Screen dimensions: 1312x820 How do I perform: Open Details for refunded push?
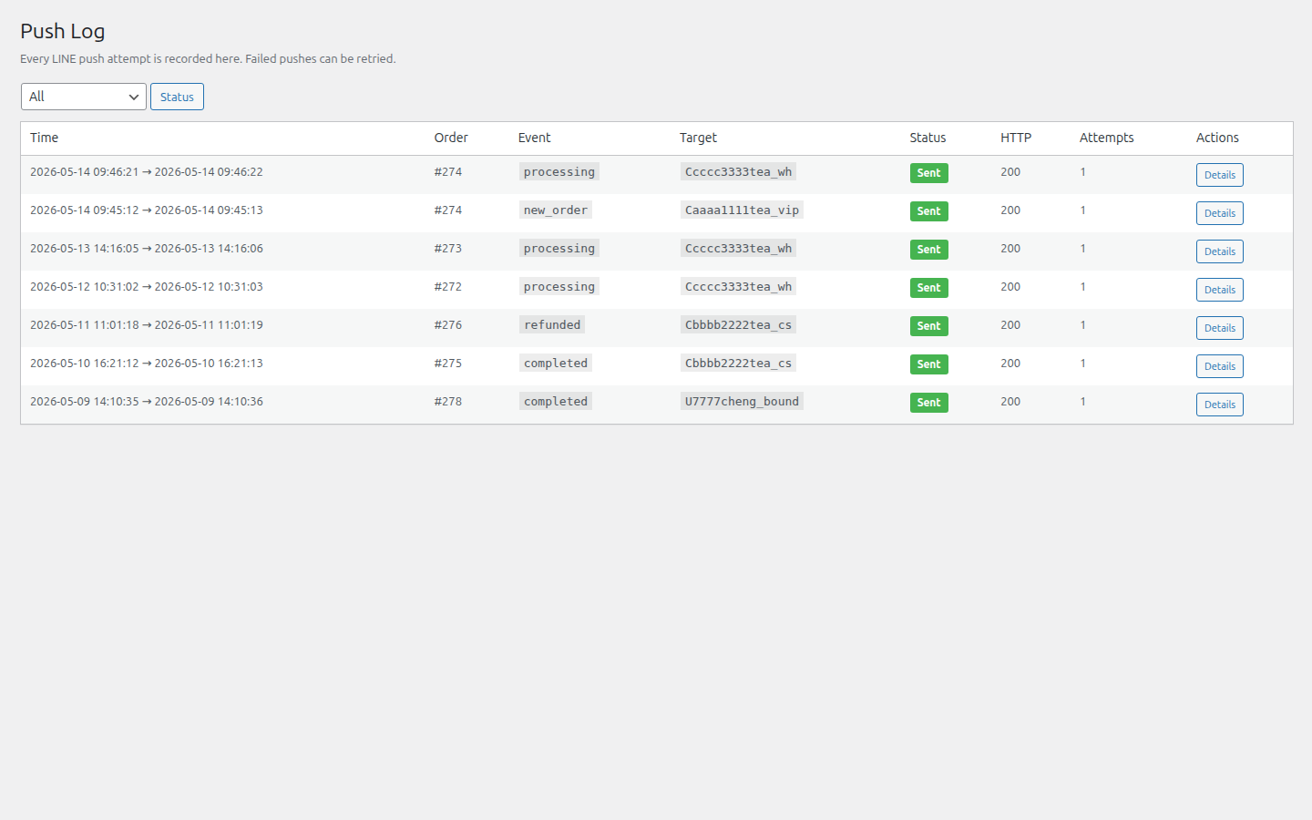pyautogui.click(x=1219, y=328)
